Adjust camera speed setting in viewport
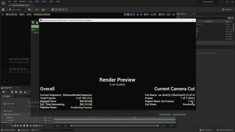235x132 pixels. click(x=169, y=15)
